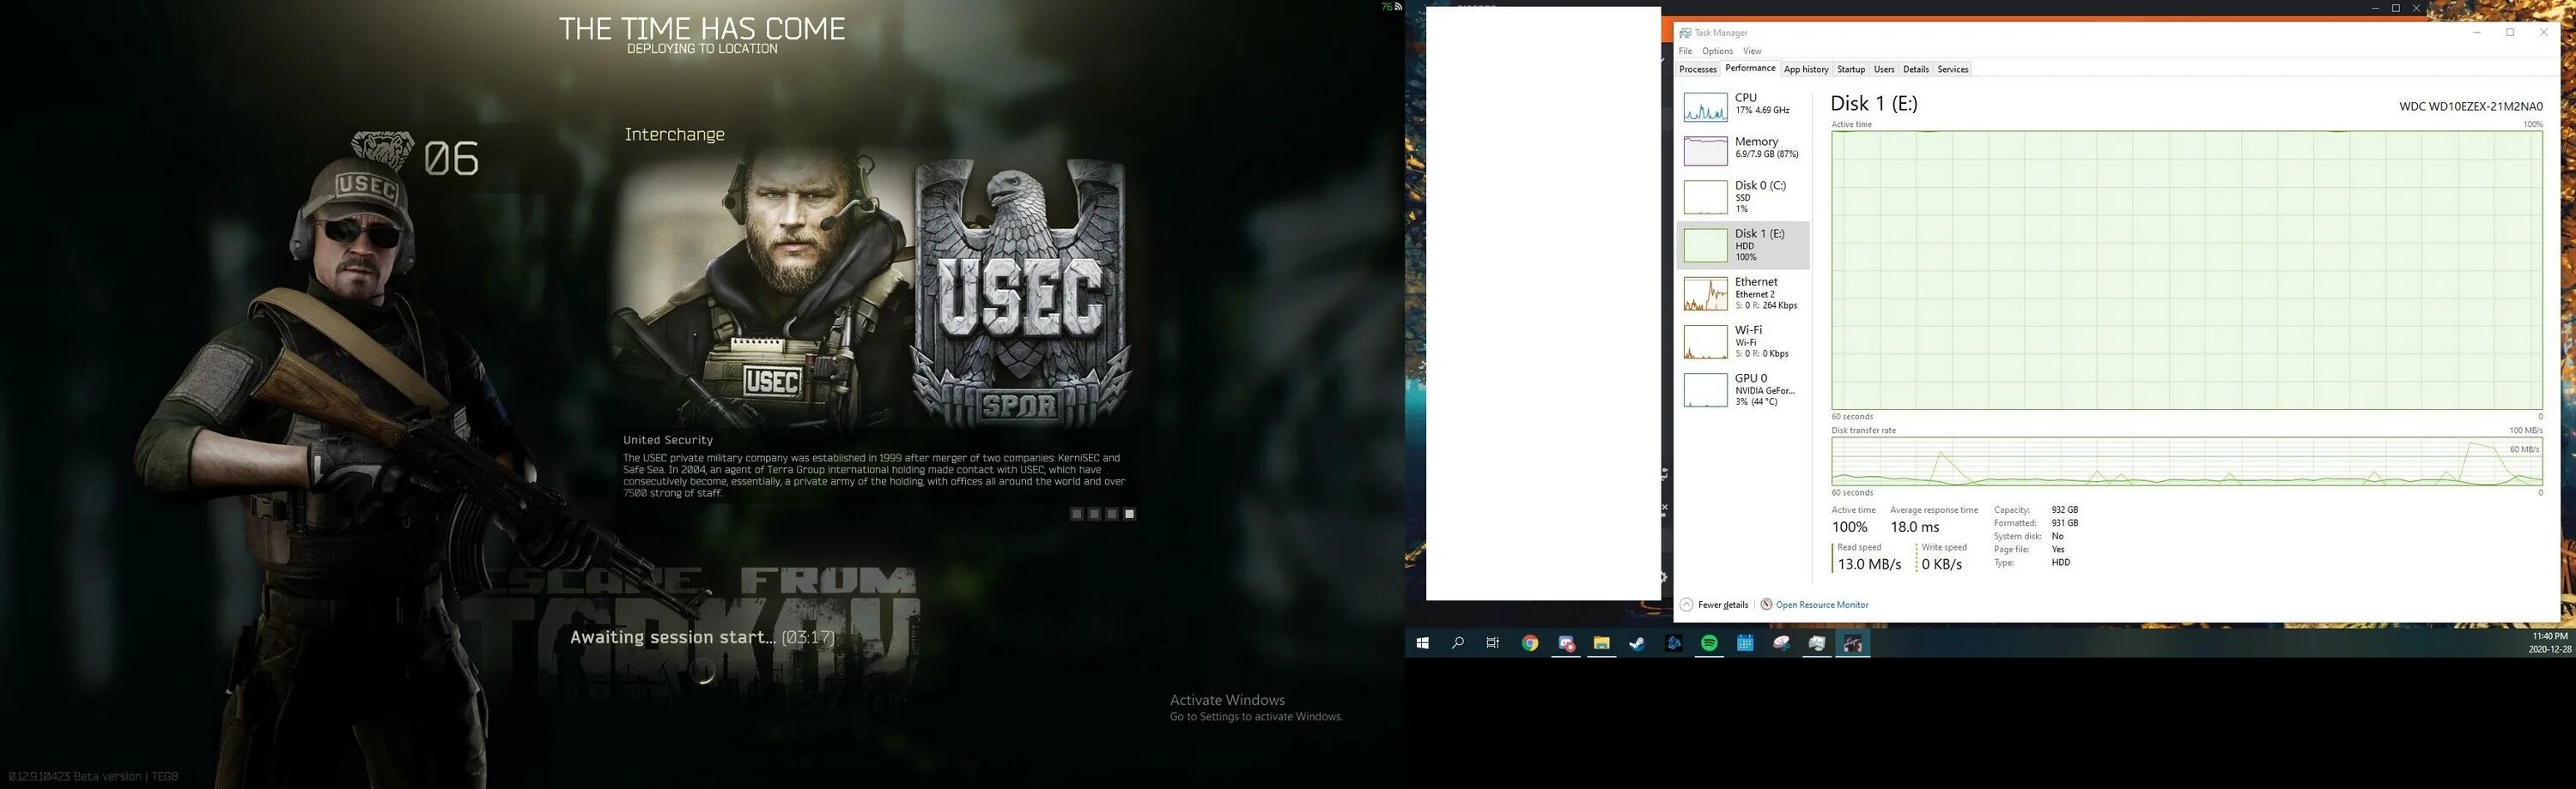
Task: Switch to the Processes tab
Action: pos(1697,69)
